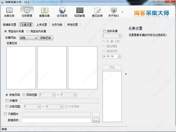176x132 pixels.
Task: Switch to 采集设置 tab
Action: click(x=26, y=25)
